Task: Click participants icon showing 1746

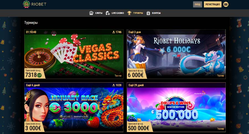Action: [113, 32]
